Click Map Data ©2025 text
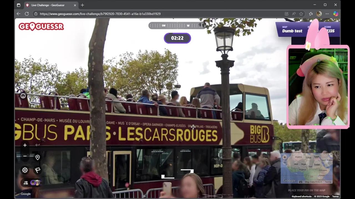The height and width of the screenshot is (199, 355). pyautogui.click(x=314, y=182)
